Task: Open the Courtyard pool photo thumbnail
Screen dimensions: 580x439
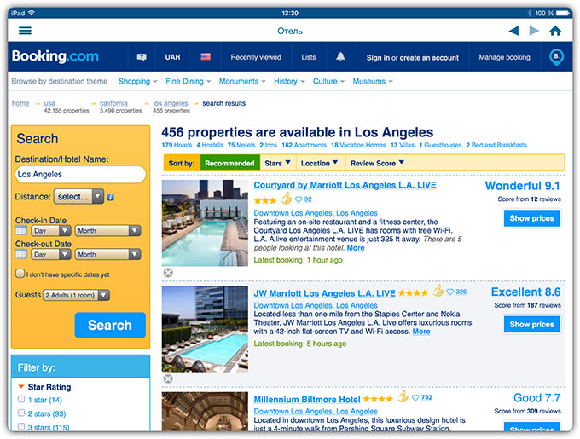Action: tap(205, 222)
